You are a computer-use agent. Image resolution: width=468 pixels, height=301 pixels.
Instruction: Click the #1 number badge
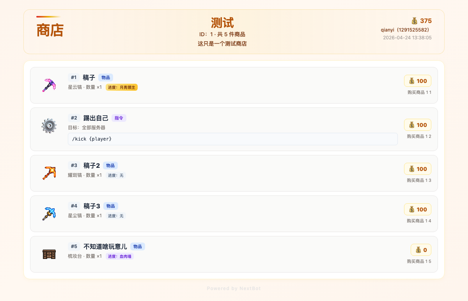(x=74, y=77)
